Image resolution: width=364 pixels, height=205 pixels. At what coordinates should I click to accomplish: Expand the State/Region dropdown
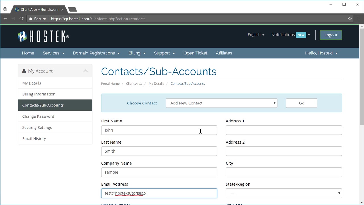pyautogui.click(x=284, y=193)
